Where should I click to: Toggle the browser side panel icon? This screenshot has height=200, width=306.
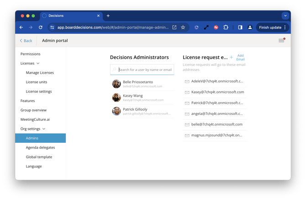click(x=240, y=27)
